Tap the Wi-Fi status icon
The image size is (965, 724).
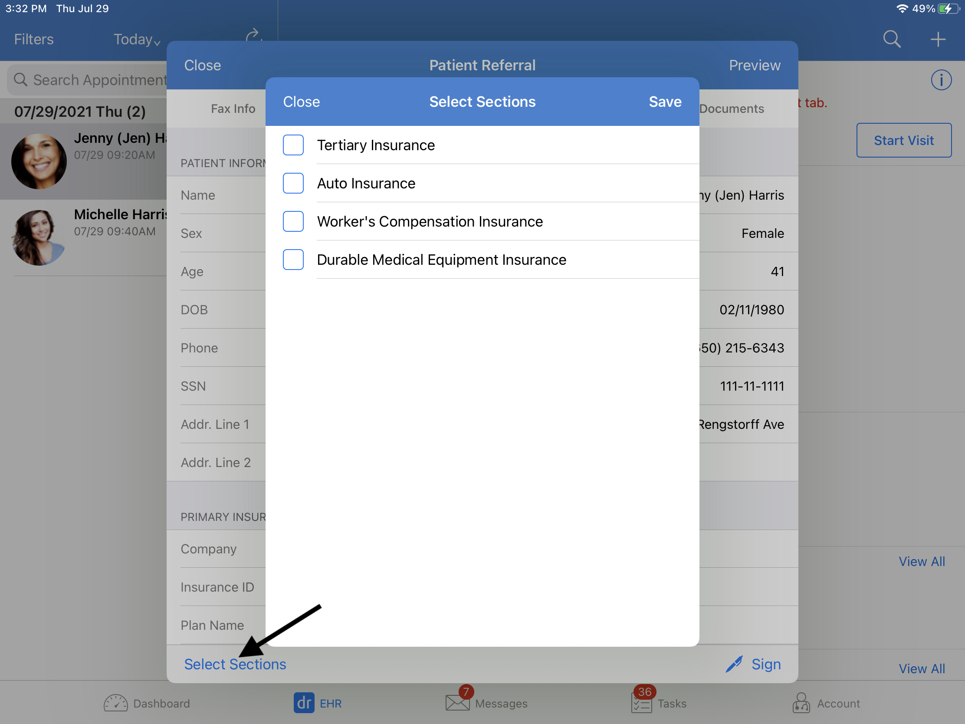(x=902, y=9)
